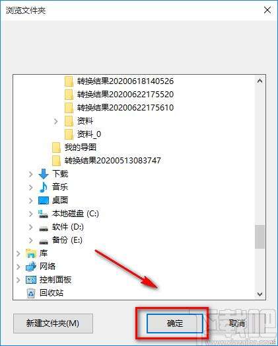Expand the 资料 folder chevron
This screenshot has height=346, width=278.
(55, 121)
